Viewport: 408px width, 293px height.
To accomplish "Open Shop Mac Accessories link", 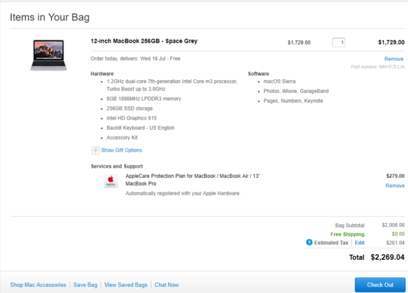I will (38, 285).
